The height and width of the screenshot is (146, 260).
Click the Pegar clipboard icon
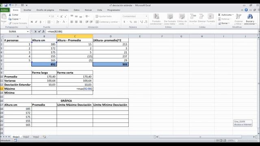click(x=4, y=17)
